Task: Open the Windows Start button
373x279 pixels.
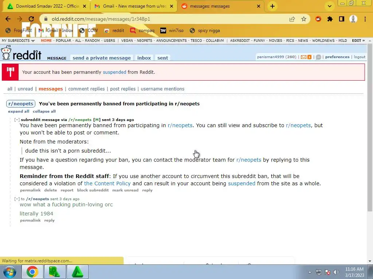Action: point(10,272)
